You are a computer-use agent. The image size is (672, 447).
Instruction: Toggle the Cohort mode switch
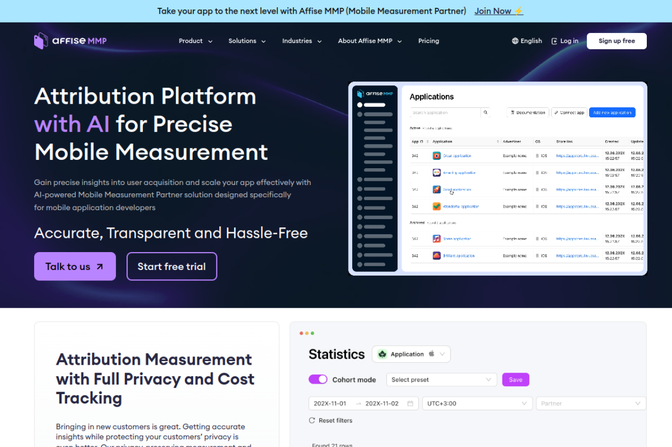318,379
